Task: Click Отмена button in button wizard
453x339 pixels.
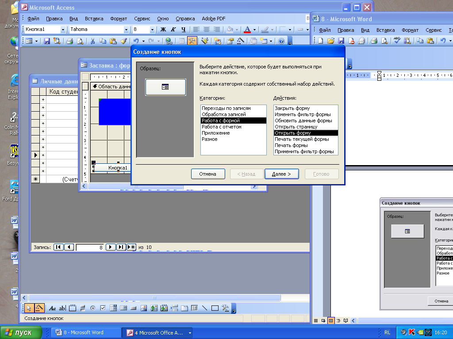Action: click(x=208, y=174)
